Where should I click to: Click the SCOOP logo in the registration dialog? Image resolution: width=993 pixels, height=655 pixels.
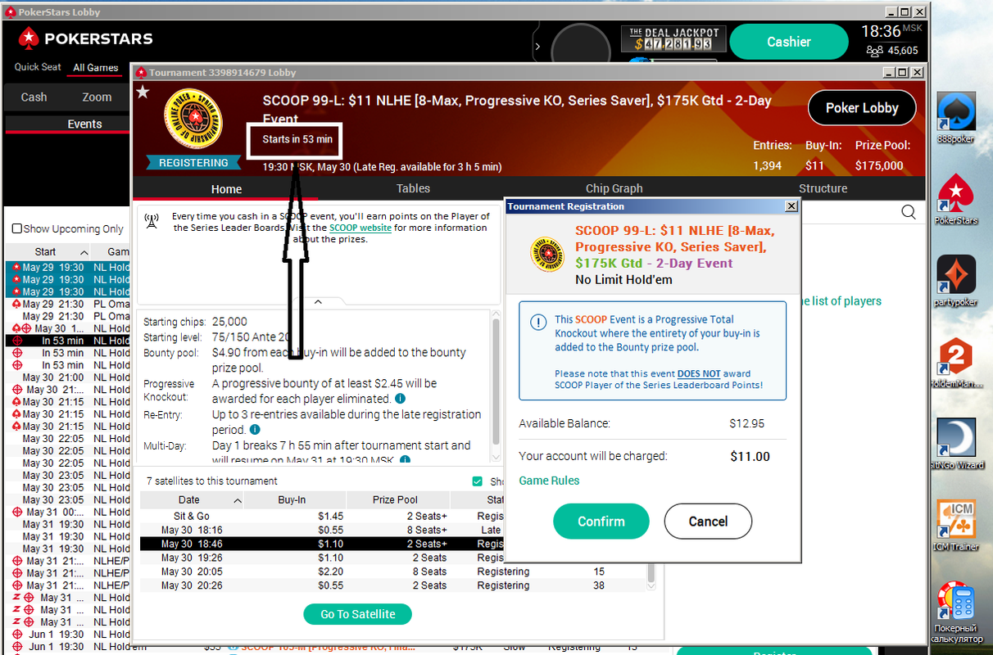(547, 254)
